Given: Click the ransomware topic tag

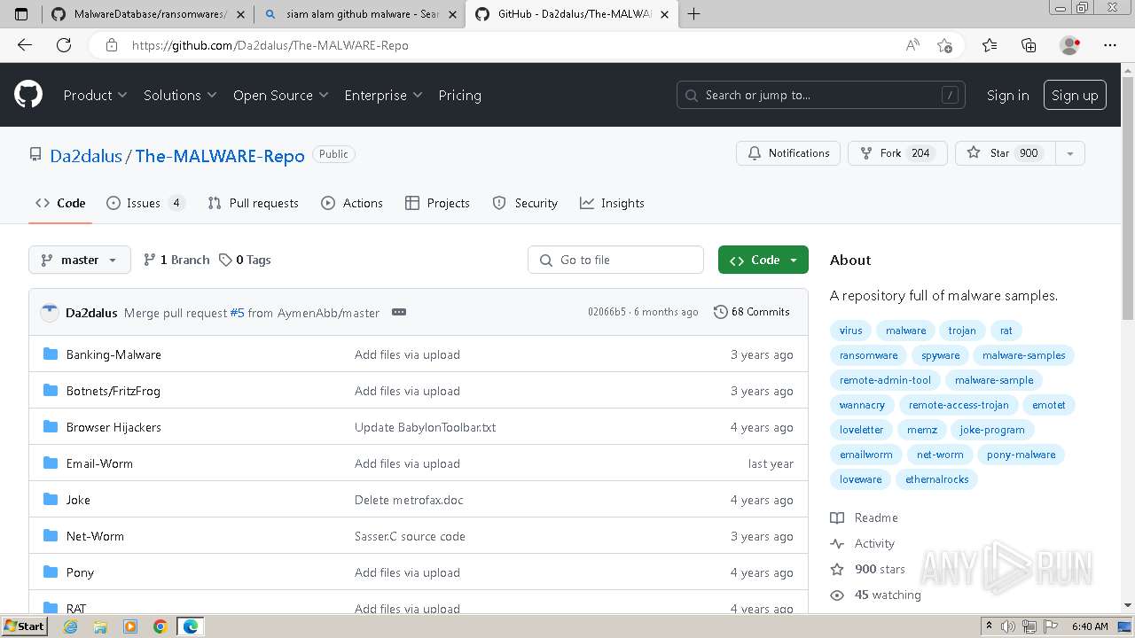Looking at the screenshot, I should coord(869,355).
